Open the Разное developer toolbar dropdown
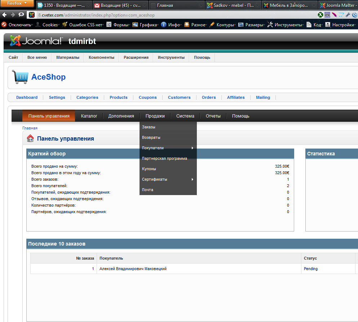Viewport: 358px width, 322px height. (x=196, y=25)
